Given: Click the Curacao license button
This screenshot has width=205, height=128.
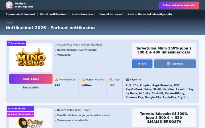Looking at the screenshot, I should [175, 64].
